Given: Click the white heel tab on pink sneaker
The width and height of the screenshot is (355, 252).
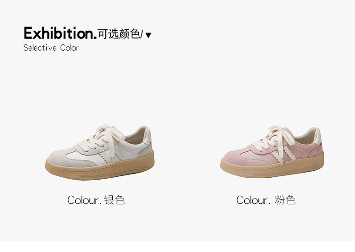Looking at the screenshot, I should [x=318, y=136].
